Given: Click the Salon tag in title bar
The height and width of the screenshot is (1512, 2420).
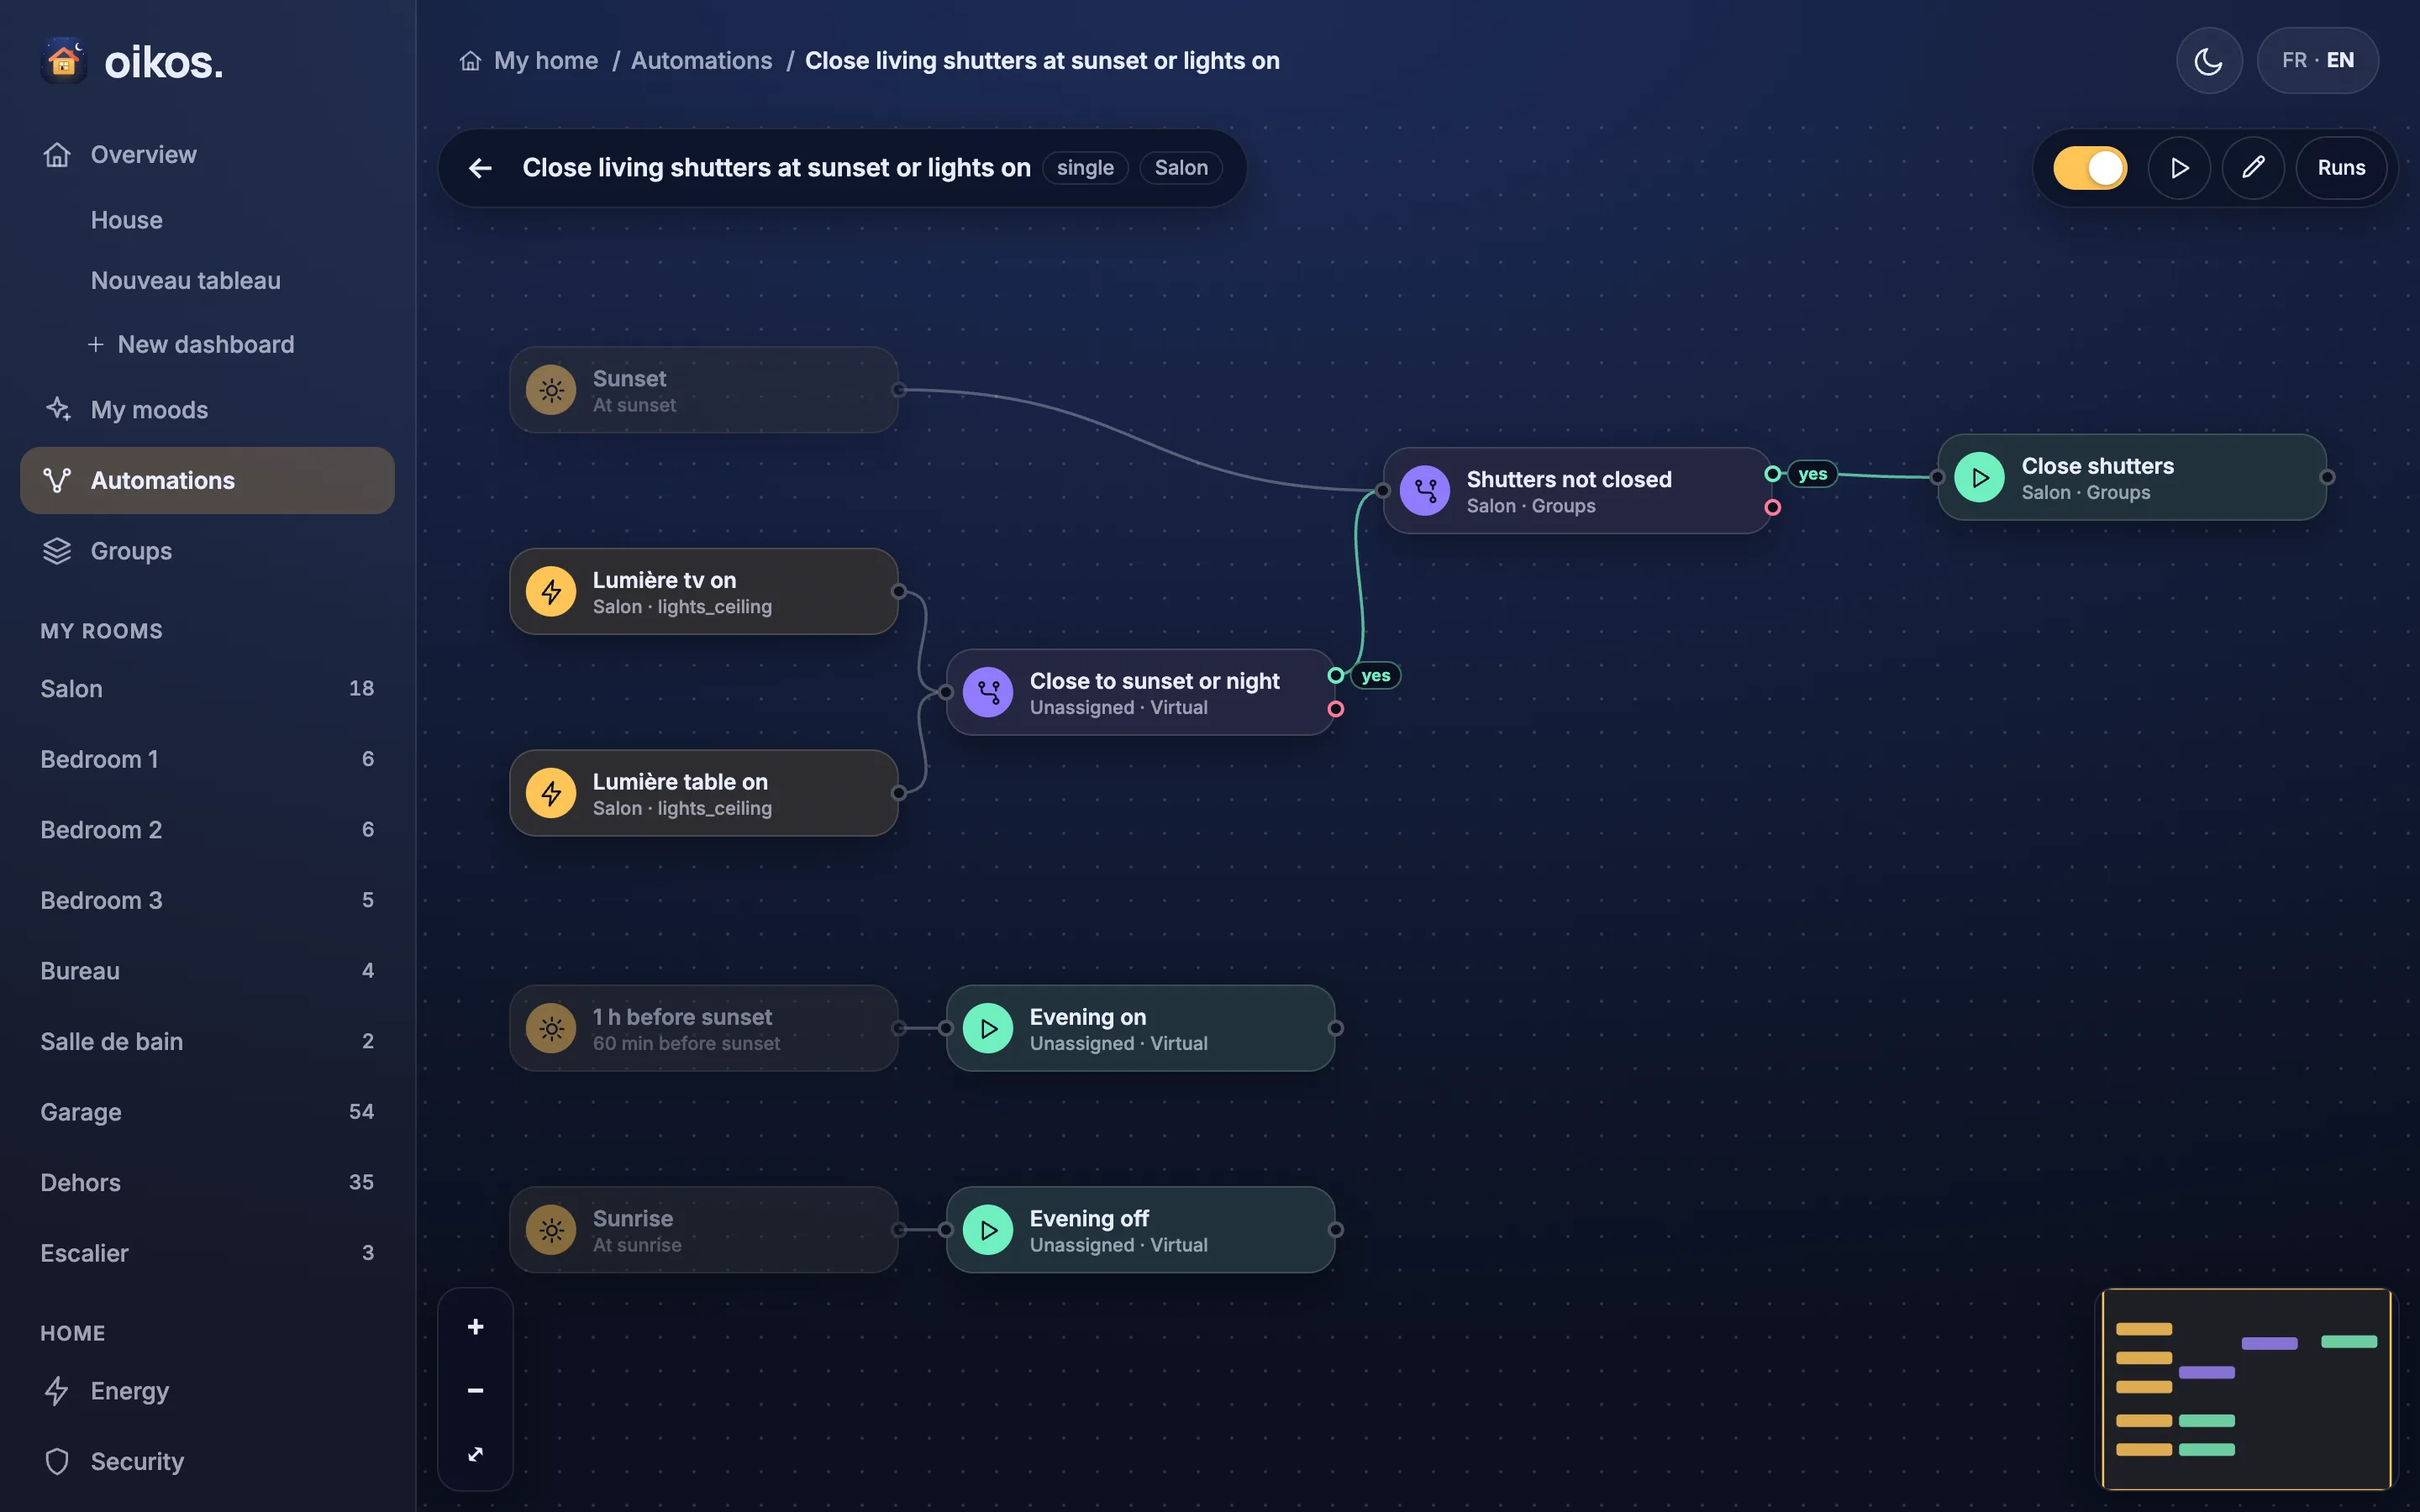Looking at the screenshot, I should (x=1181, y=168).
